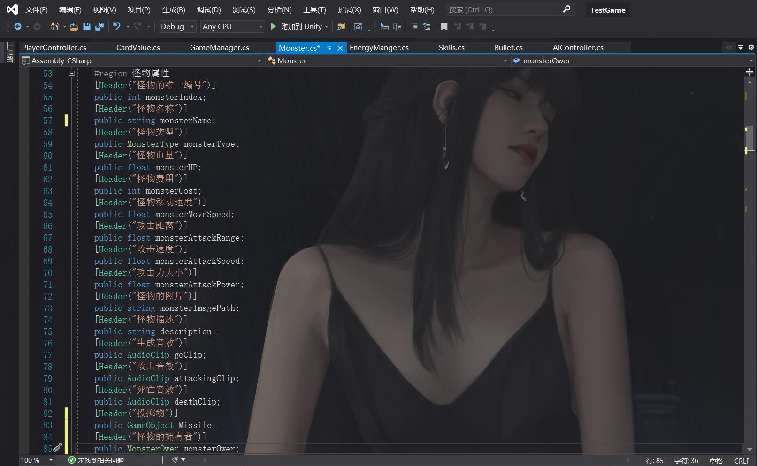Expand the attach to Unity dropdown arrow
Viewport: 757px width, 466px height.
point(327,27)
